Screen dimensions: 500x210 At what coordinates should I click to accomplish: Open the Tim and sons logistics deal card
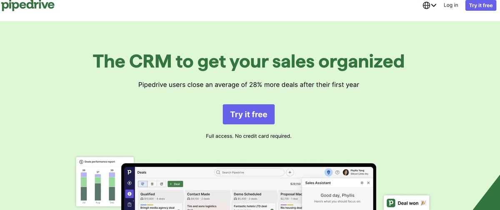207,207
